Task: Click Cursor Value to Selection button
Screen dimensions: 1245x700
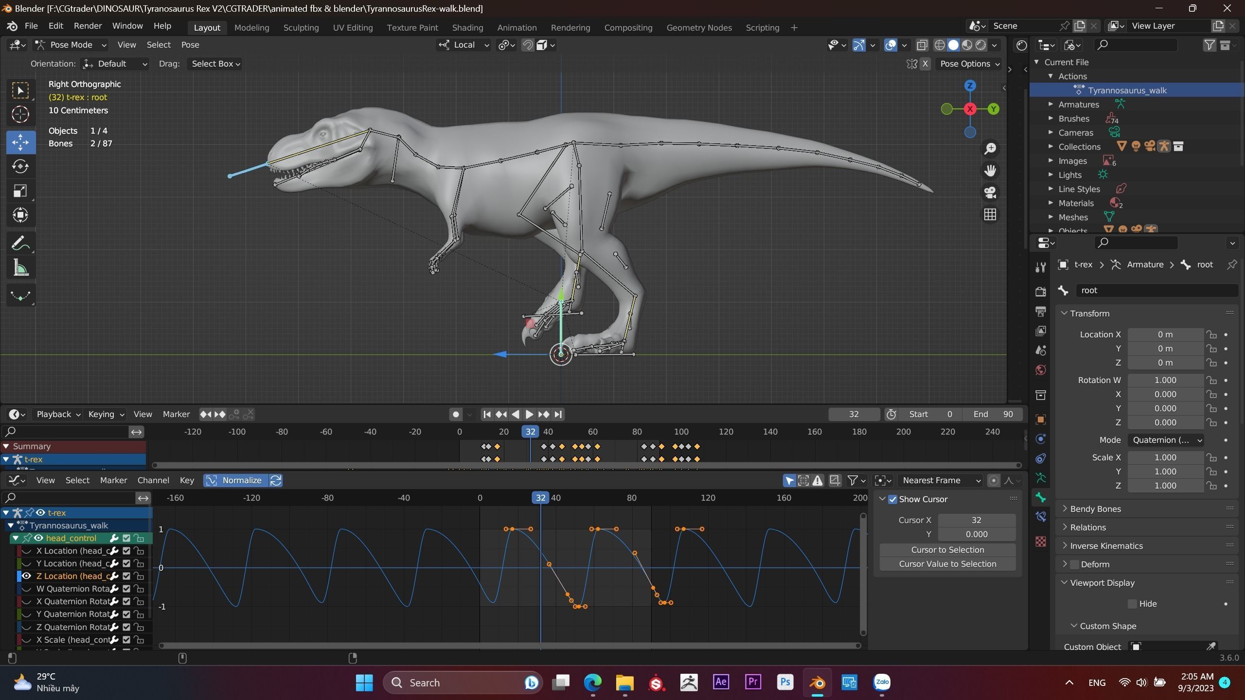Action: click(947, 564)
